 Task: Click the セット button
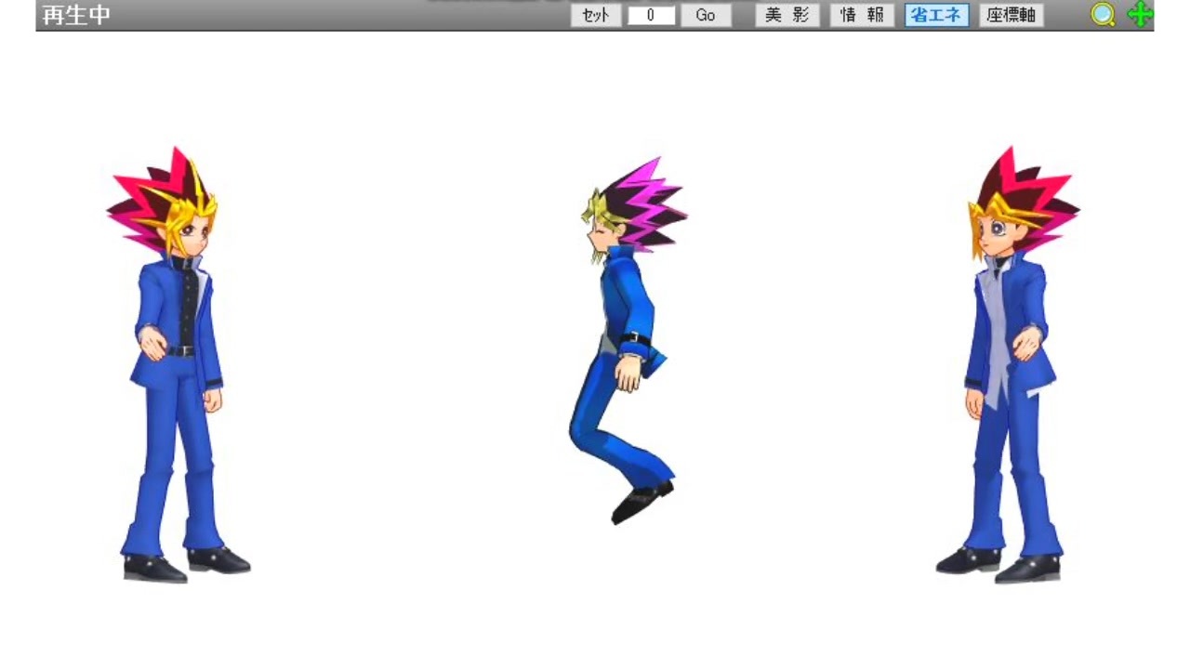(x=596, y=15)
